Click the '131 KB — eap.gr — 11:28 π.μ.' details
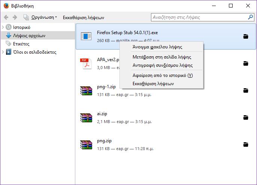The width and height of the screenshot is (257, 185). (125, 149)
